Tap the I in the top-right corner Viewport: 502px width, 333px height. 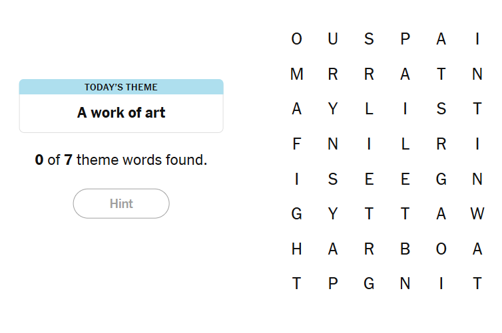(477, 39)
